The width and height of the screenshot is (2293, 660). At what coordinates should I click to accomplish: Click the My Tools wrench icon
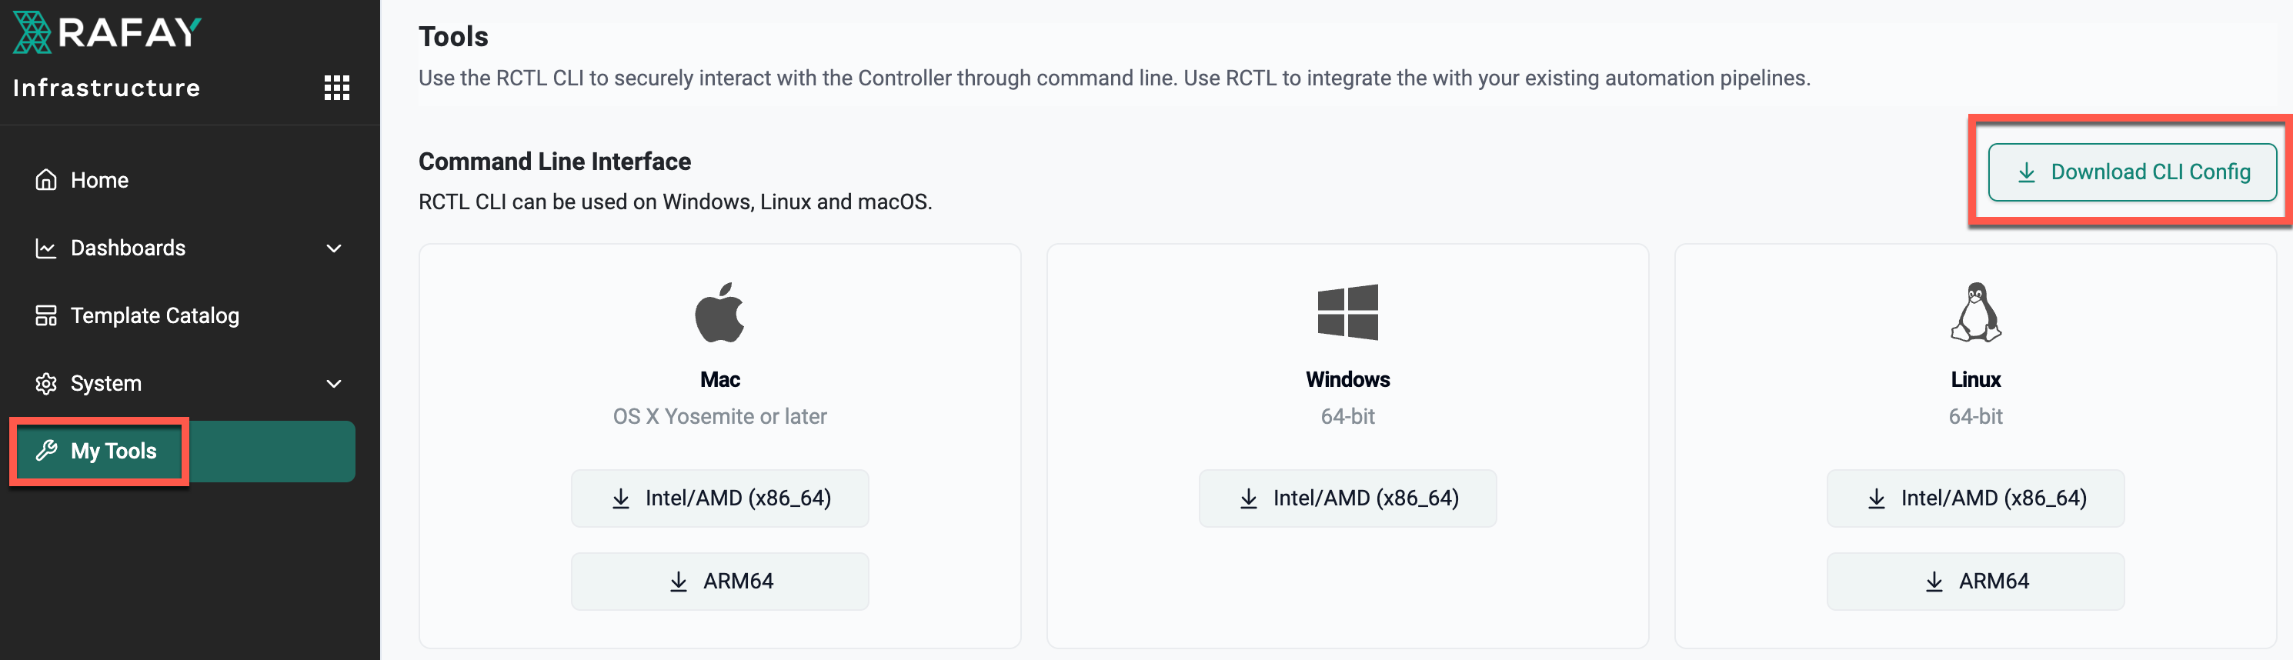[x=46, y=451]
